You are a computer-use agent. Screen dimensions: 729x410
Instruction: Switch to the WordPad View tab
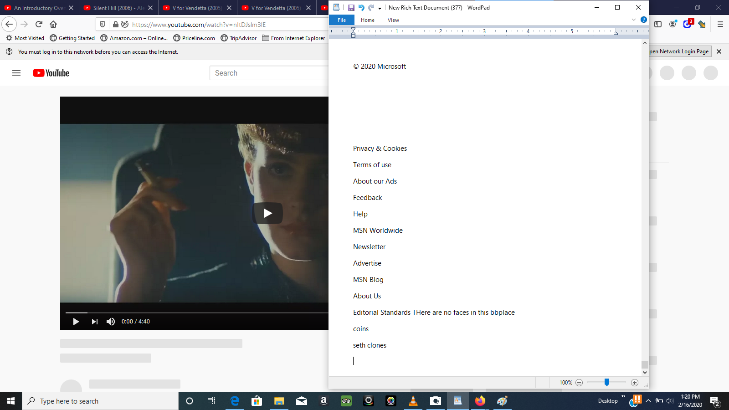tap(393, 20)
